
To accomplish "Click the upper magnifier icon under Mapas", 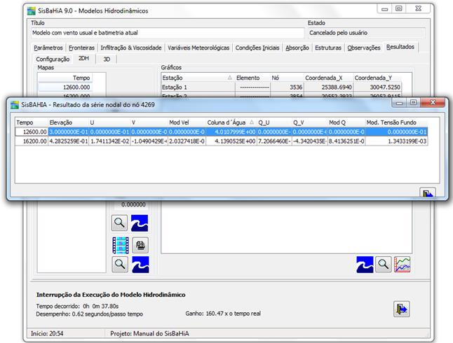I will 119,223.
